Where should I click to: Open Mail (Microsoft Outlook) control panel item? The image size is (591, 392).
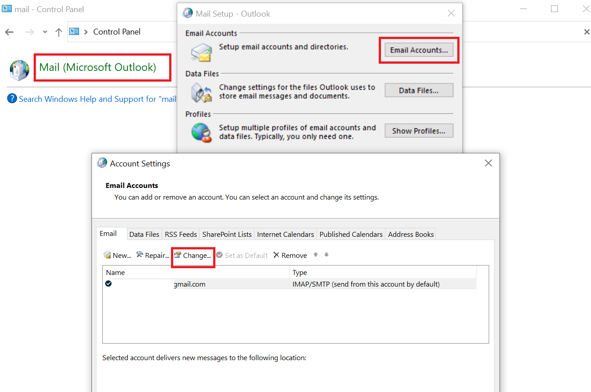[x=98, y=67]
